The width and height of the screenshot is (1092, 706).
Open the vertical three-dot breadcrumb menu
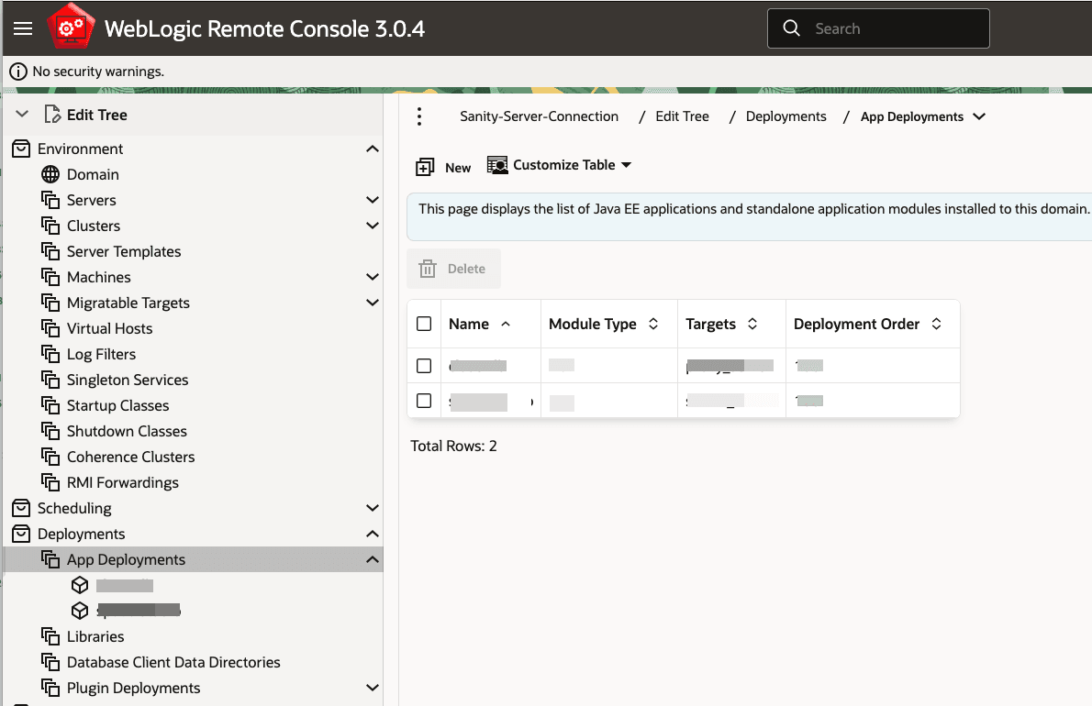419,116
